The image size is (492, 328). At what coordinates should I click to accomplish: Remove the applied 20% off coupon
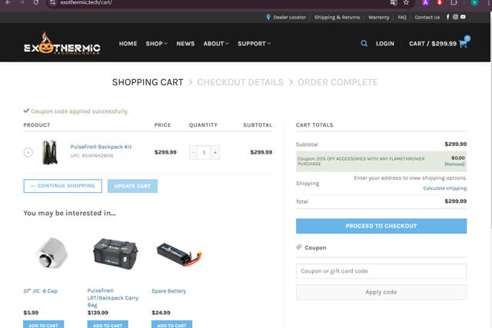(454, 164)
